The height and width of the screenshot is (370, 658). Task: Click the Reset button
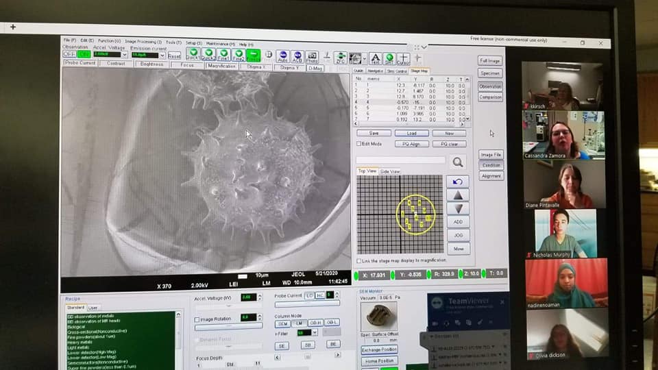pyautogui.click(x=173, y=56)
